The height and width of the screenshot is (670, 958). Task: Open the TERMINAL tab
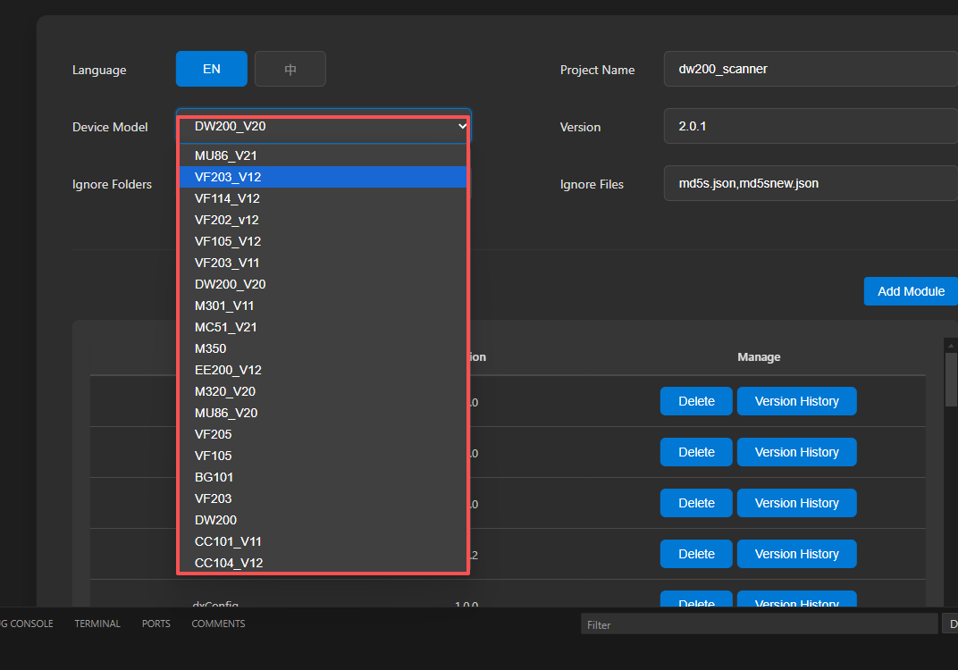(97, 624)
